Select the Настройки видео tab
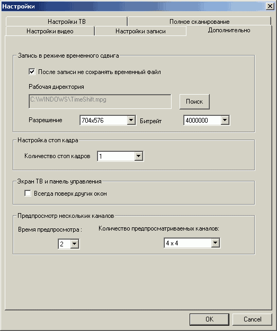The height and width of the screenshot is (331, 277). click(x=50, y=31)
